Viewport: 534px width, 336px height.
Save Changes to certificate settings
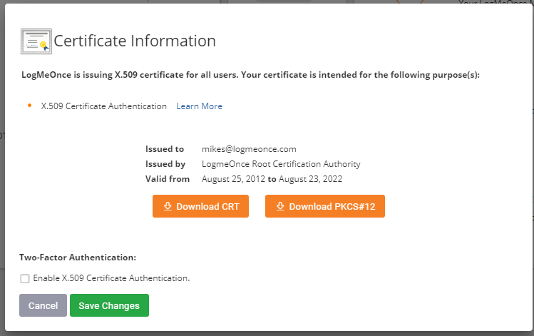click(109, 305)
